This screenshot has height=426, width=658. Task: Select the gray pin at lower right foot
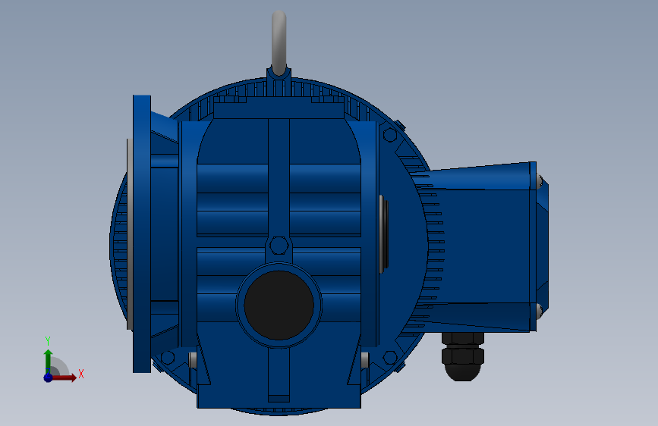364,360
